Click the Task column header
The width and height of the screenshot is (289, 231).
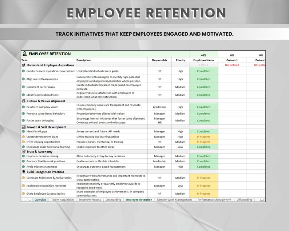click(48, 60)
